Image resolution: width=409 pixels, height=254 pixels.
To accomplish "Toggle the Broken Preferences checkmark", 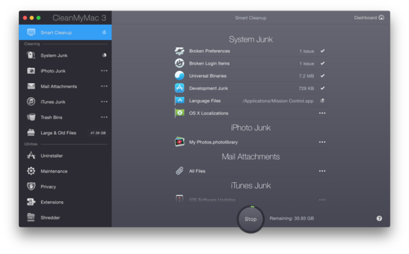I will (x=323, y=51).
